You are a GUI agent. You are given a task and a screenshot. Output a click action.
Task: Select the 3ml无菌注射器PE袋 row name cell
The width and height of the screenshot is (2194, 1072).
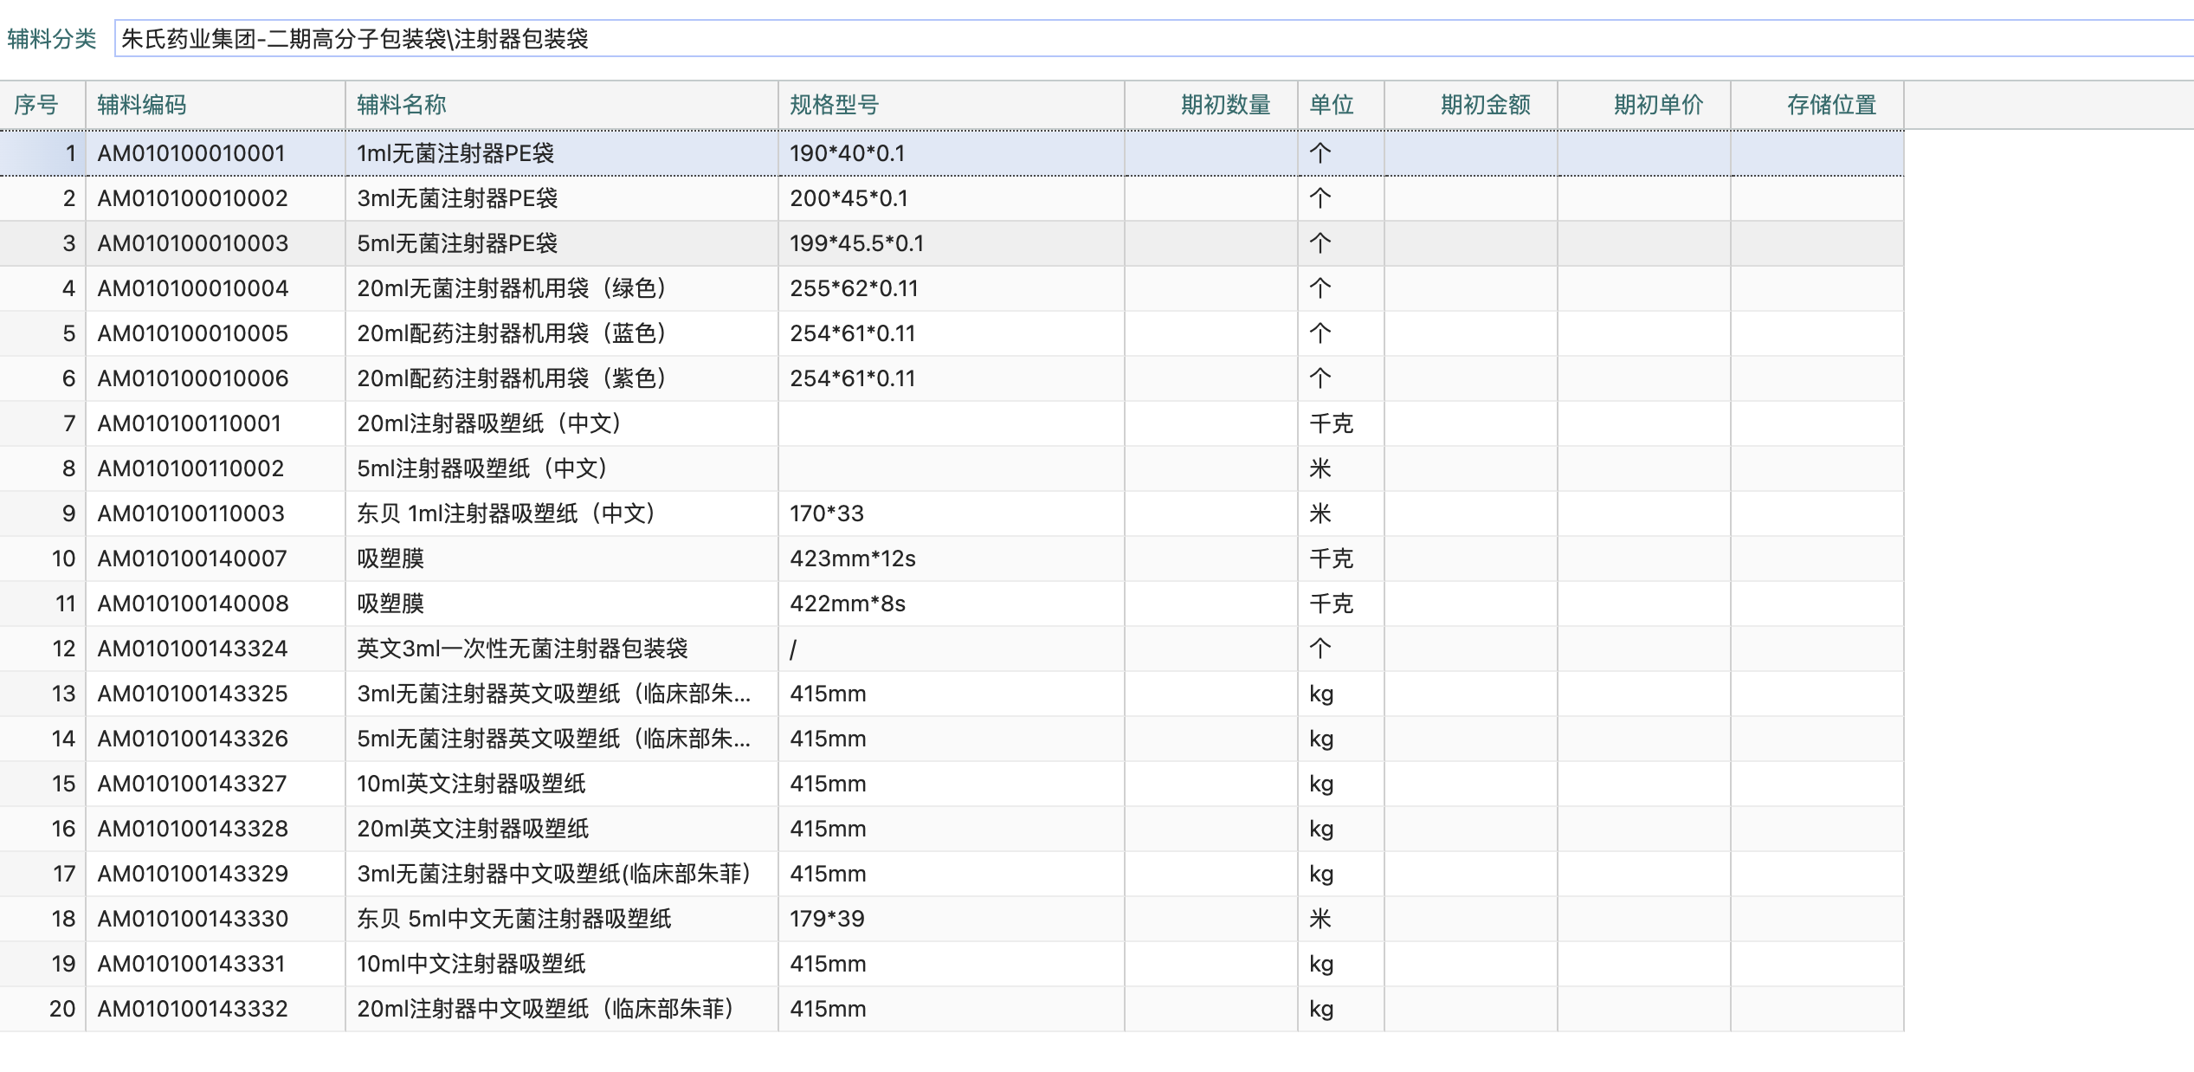[457, 198]
